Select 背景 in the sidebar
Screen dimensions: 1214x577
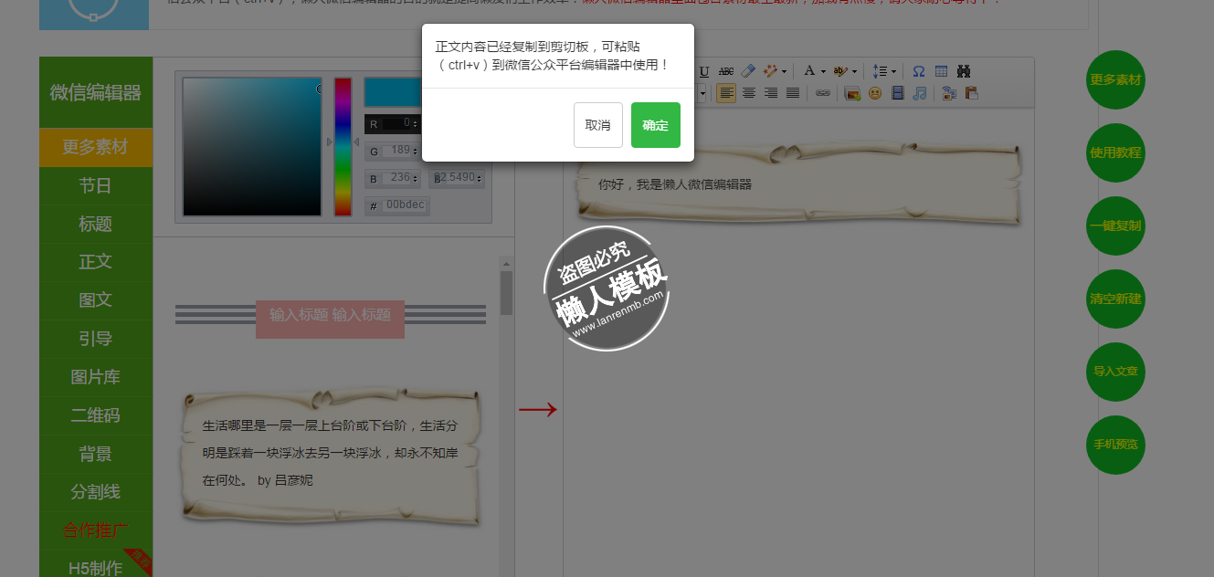click(96, 454)
